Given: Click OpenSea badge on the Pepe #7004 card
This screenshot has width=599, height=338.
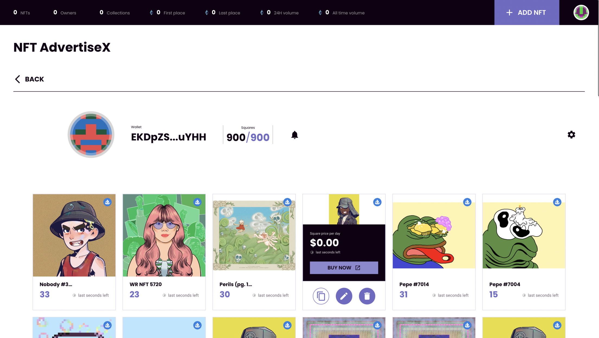Looking at the screenshot, I should click(557, 202).
